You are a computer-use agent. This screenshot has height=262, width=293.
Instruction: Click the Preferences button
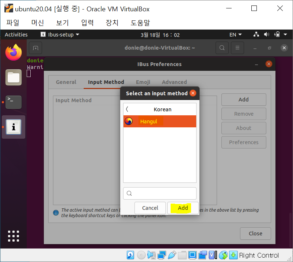tap(244, 142)
